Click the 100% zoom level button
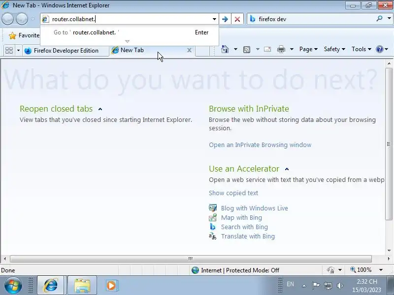This screenshot has width=394, height=295. pyautogui.click(x=361, y=270)
